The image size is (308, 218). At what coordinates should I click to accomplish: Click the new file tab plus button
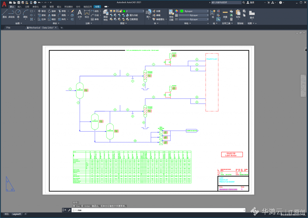tap(61, 28)
